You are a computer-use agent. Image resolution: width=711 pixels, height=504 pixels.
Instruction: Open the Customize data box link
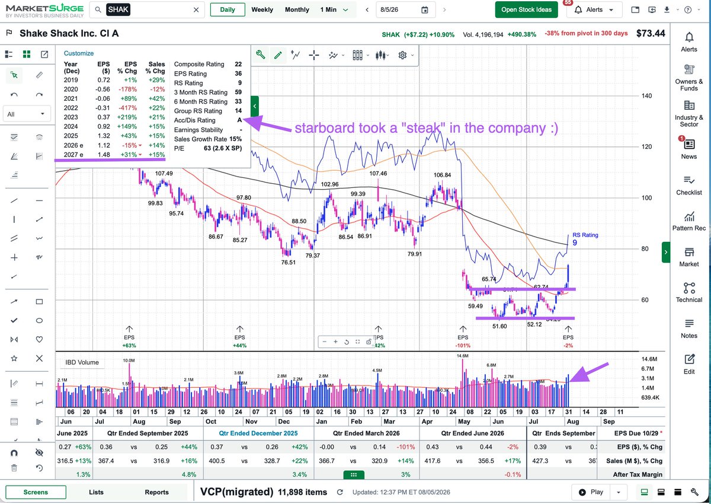click(x=79, y=53)
